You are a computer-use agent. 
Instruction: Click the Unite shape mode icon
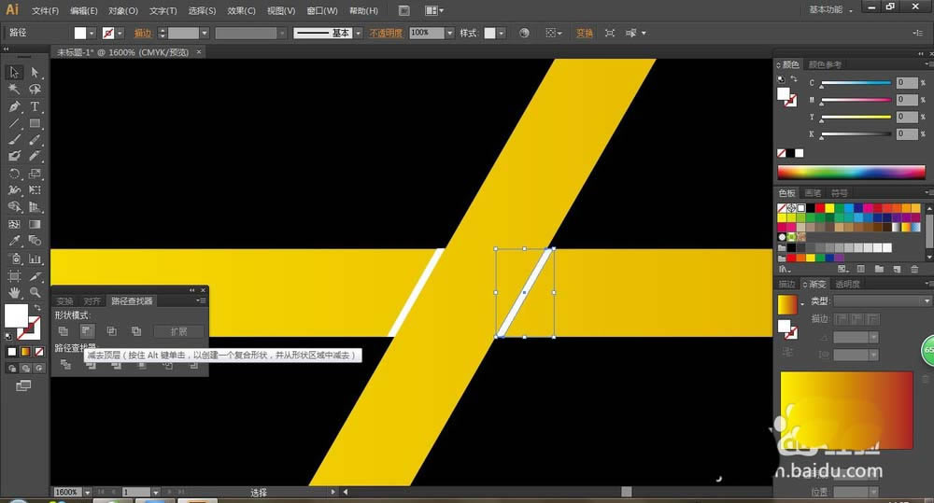[64, 331]
